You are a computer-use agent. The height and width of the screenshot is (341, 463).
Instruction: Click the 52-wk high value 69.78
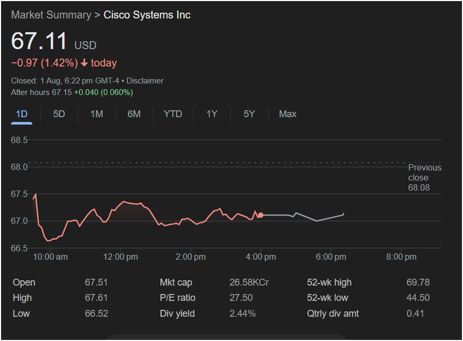click(x=418, y=282)
